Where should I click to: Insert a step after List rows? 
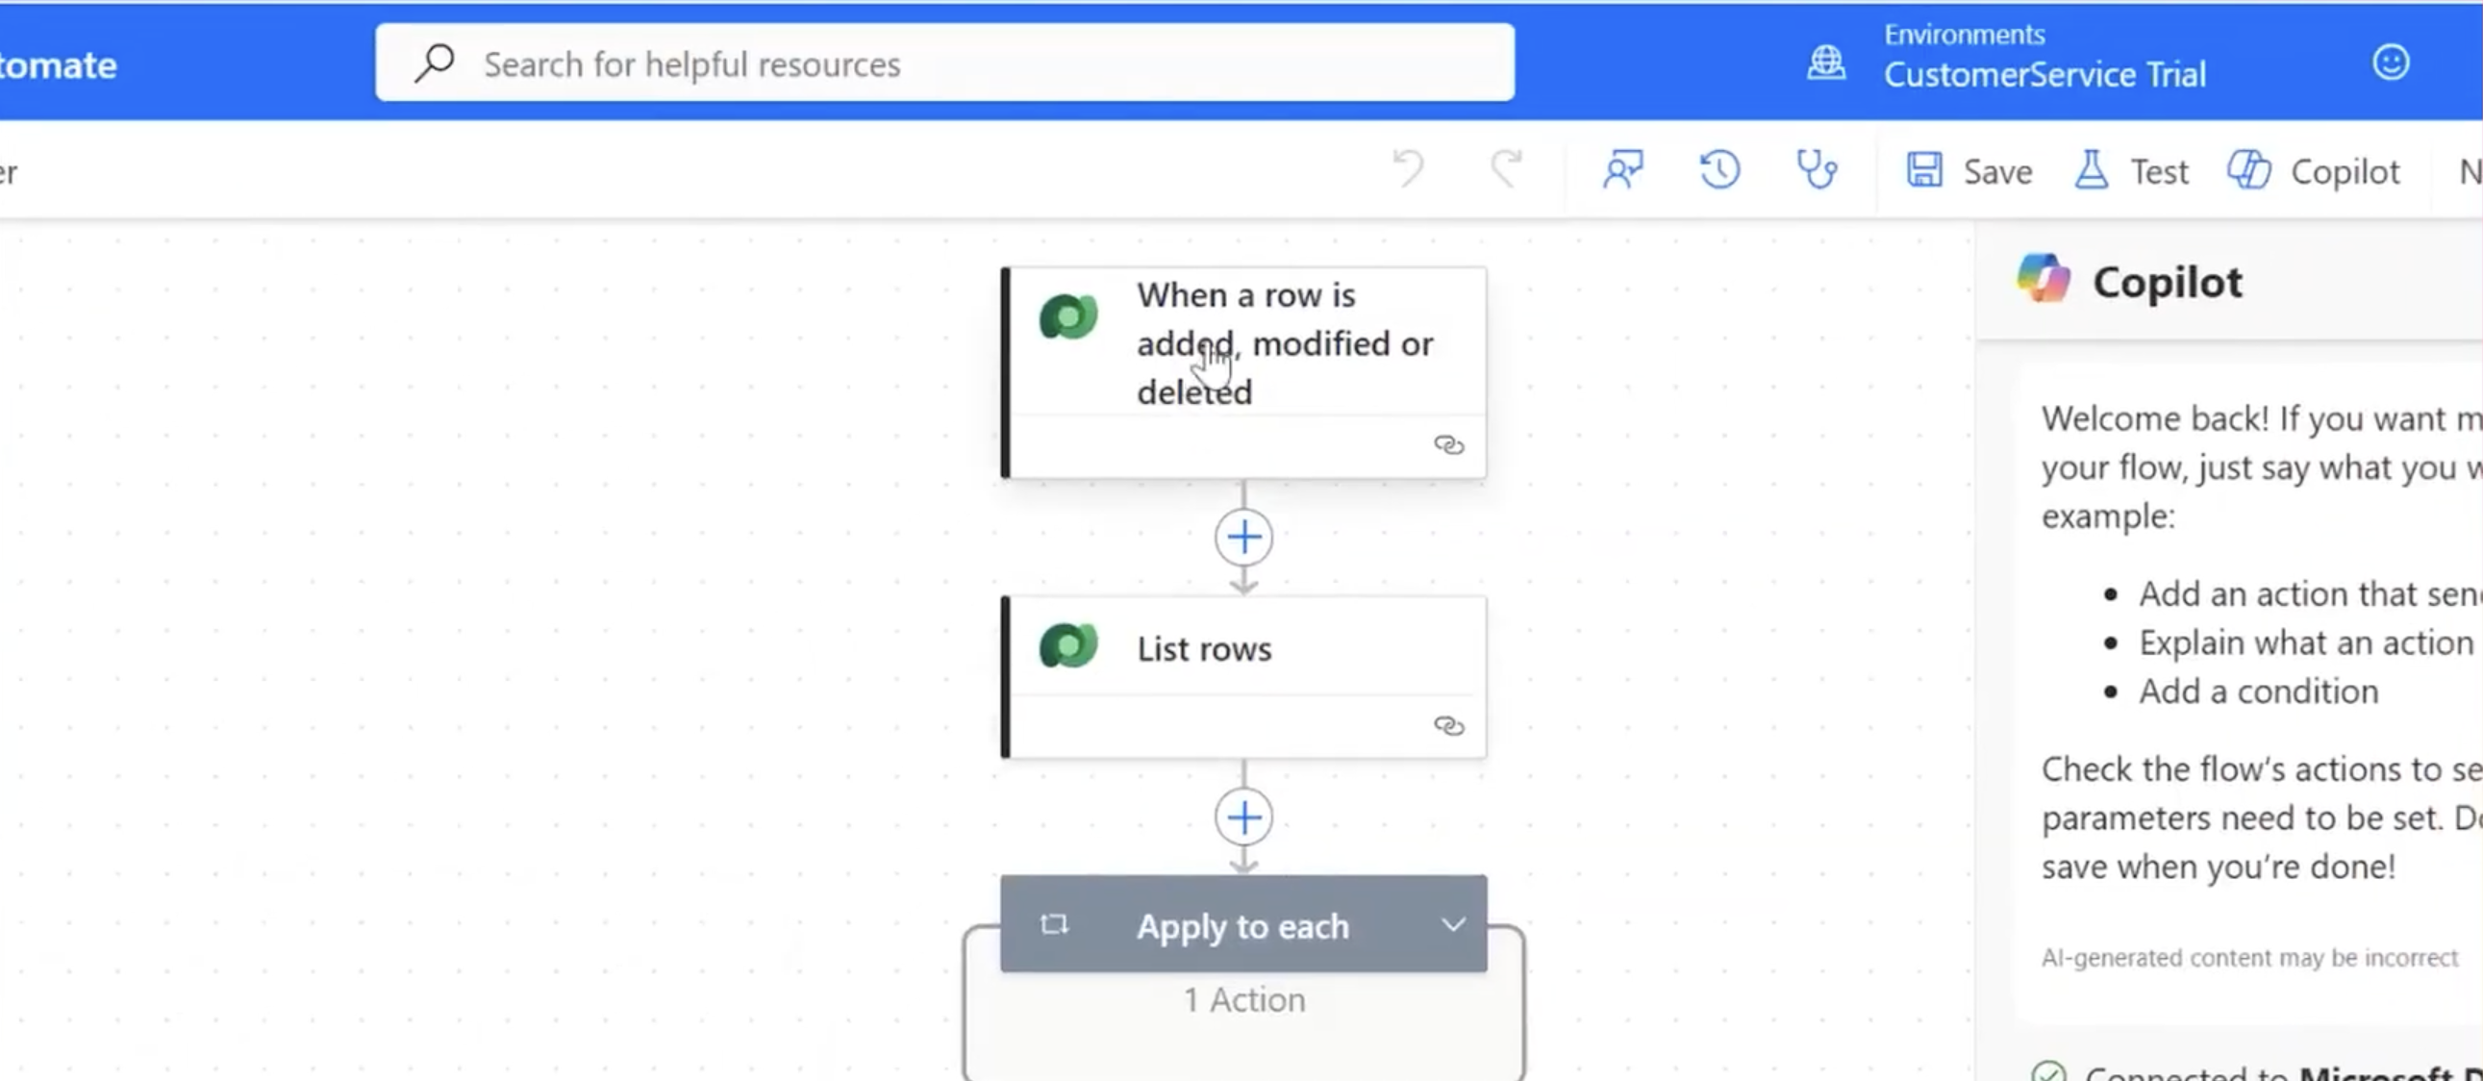(x=1243, y=817)
